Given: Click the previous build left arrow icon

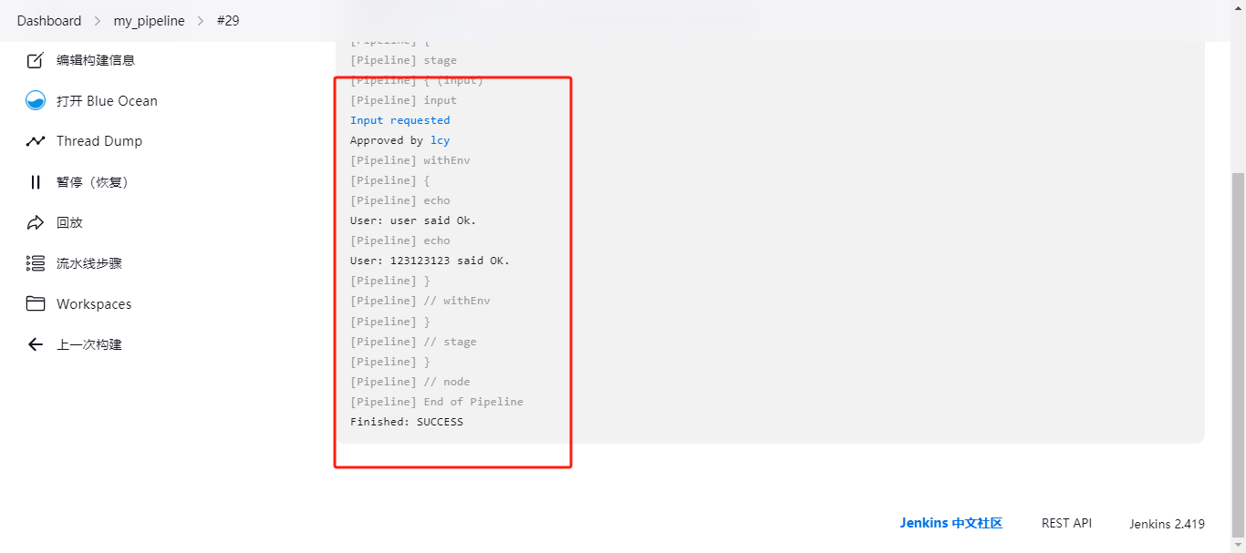Looking at the screenshot, I should (x=36, y=344).
